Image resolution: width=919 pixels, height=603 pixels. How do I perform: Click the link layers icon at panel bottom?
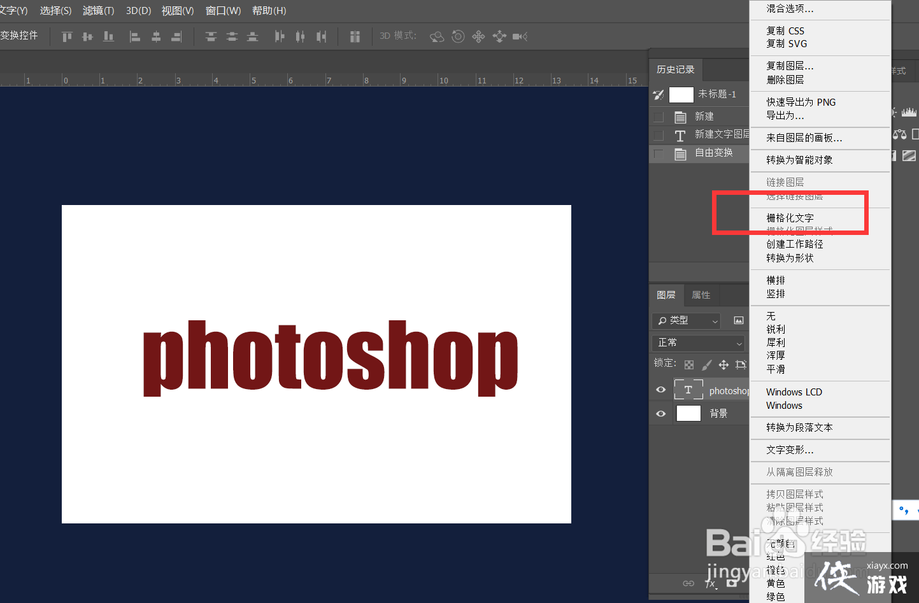tap(688, 583)
